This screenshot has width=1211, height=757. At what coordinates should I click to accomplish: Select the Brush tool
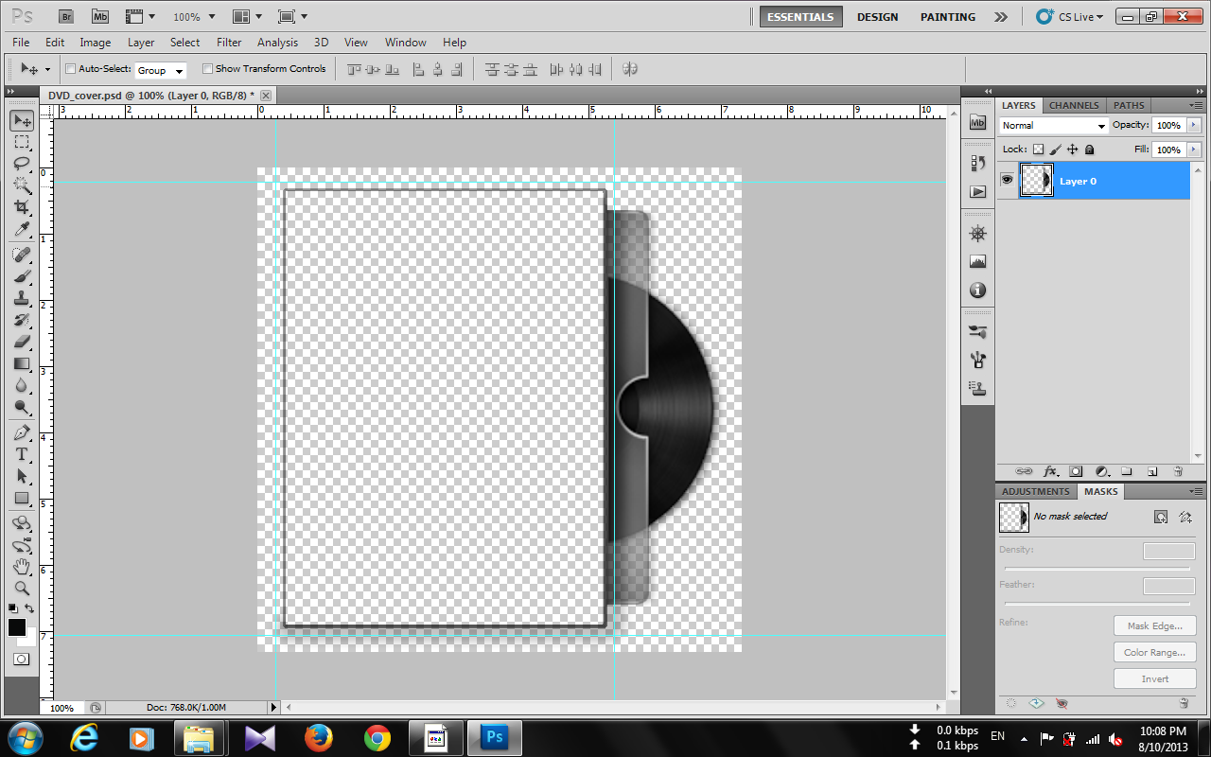(x=23, y=276)
